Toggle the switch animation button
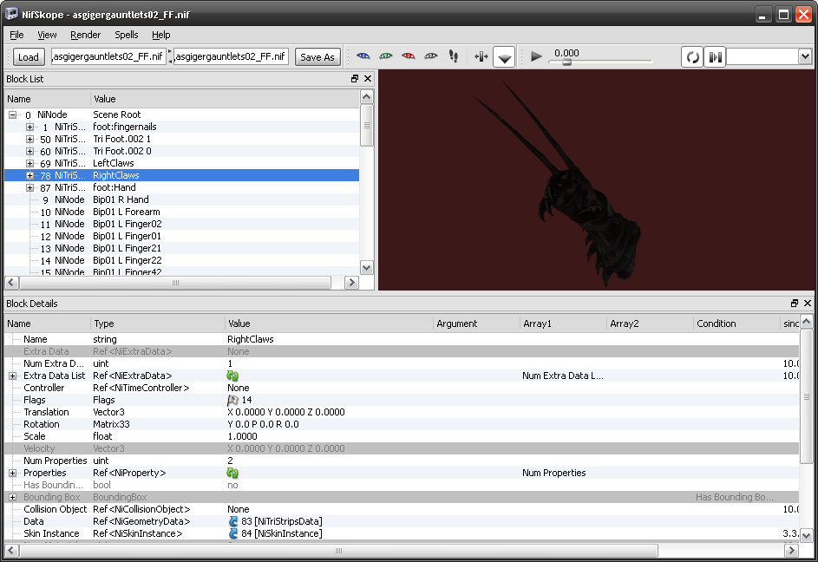The width and height of the screenshot is (818, 562). tap(715, 57)
